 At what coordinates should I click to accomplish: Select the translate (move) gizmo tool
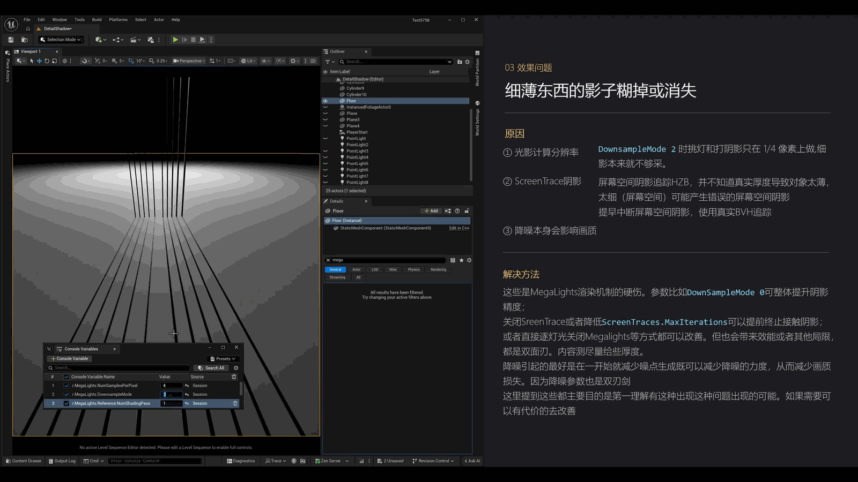coord(39,61)
